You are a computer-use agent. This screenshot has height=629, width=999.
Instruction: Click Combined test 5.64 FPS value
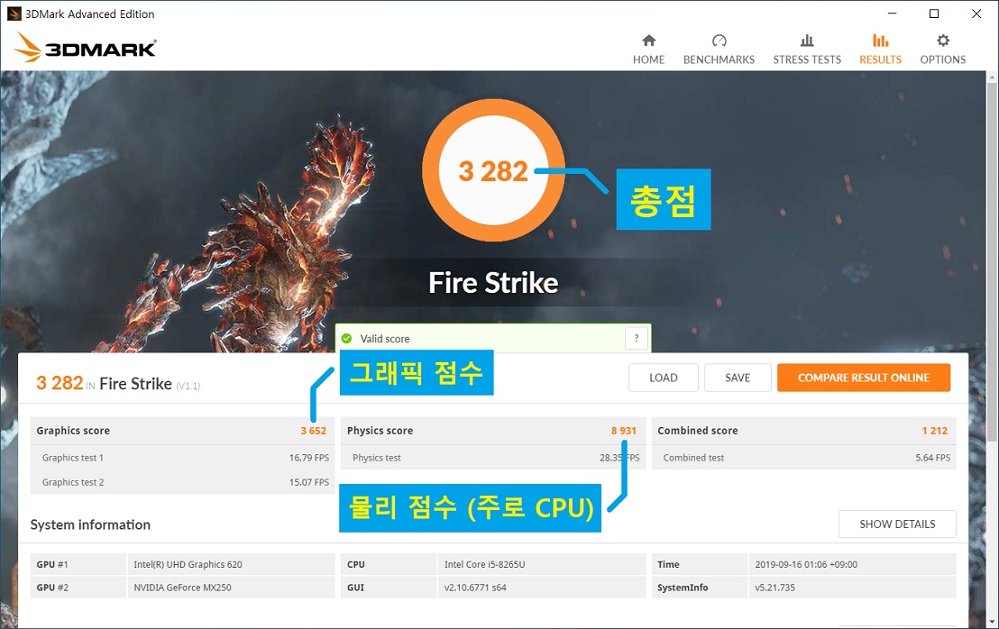[x=933, y=457]
